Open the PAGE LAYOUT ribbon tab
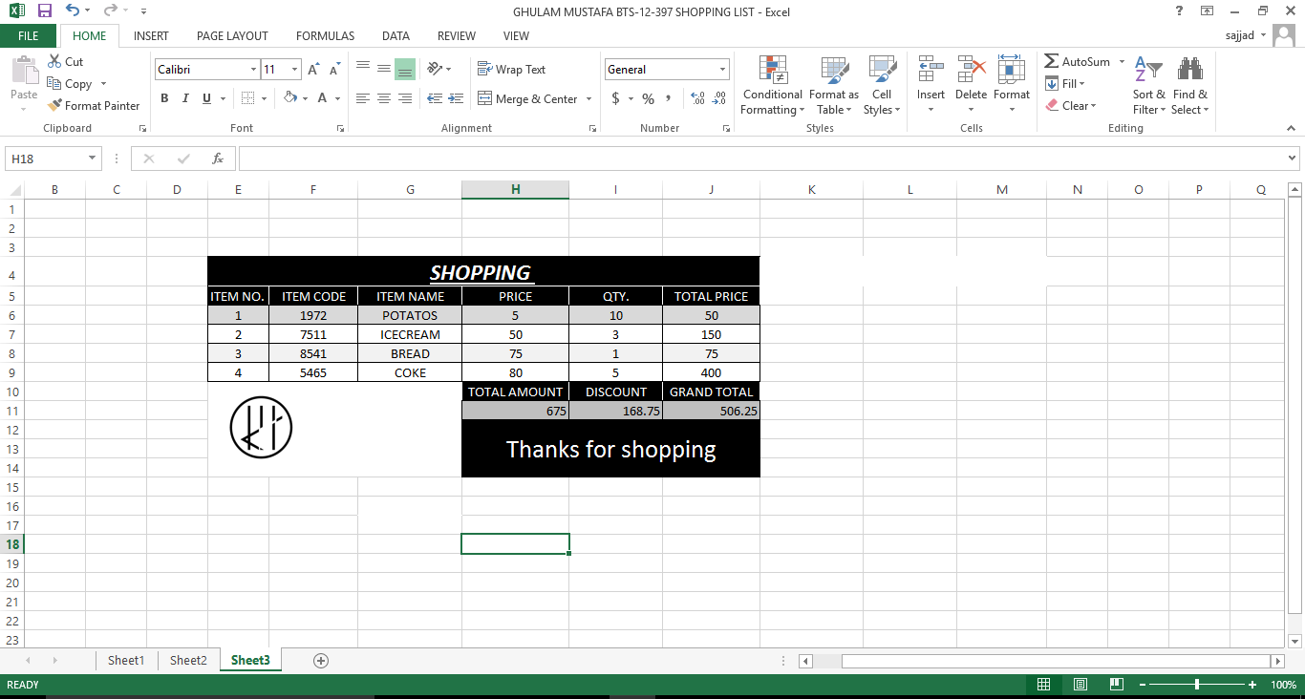This screenshot has width=1305, height=699. coord(232,35)
